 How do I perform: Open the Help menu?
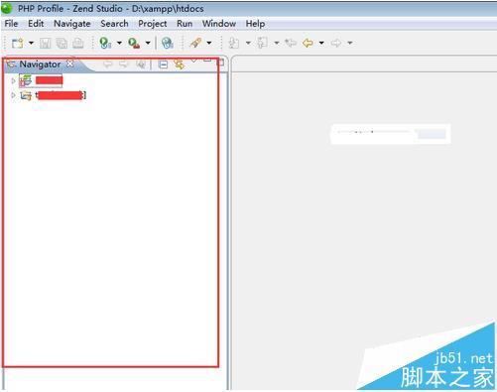click(x=255, y=24)
